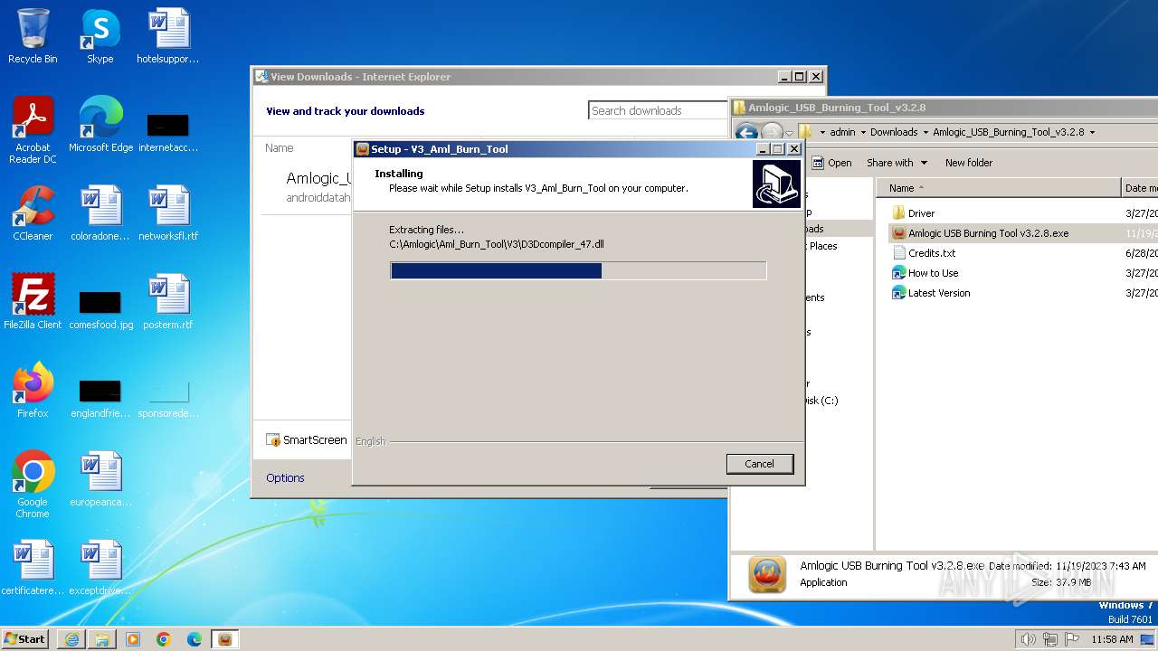Open the Share with dropdown menu
The height and width of the screenshot is (651, 1158).
pyautogui.click(x=897, y=163)
